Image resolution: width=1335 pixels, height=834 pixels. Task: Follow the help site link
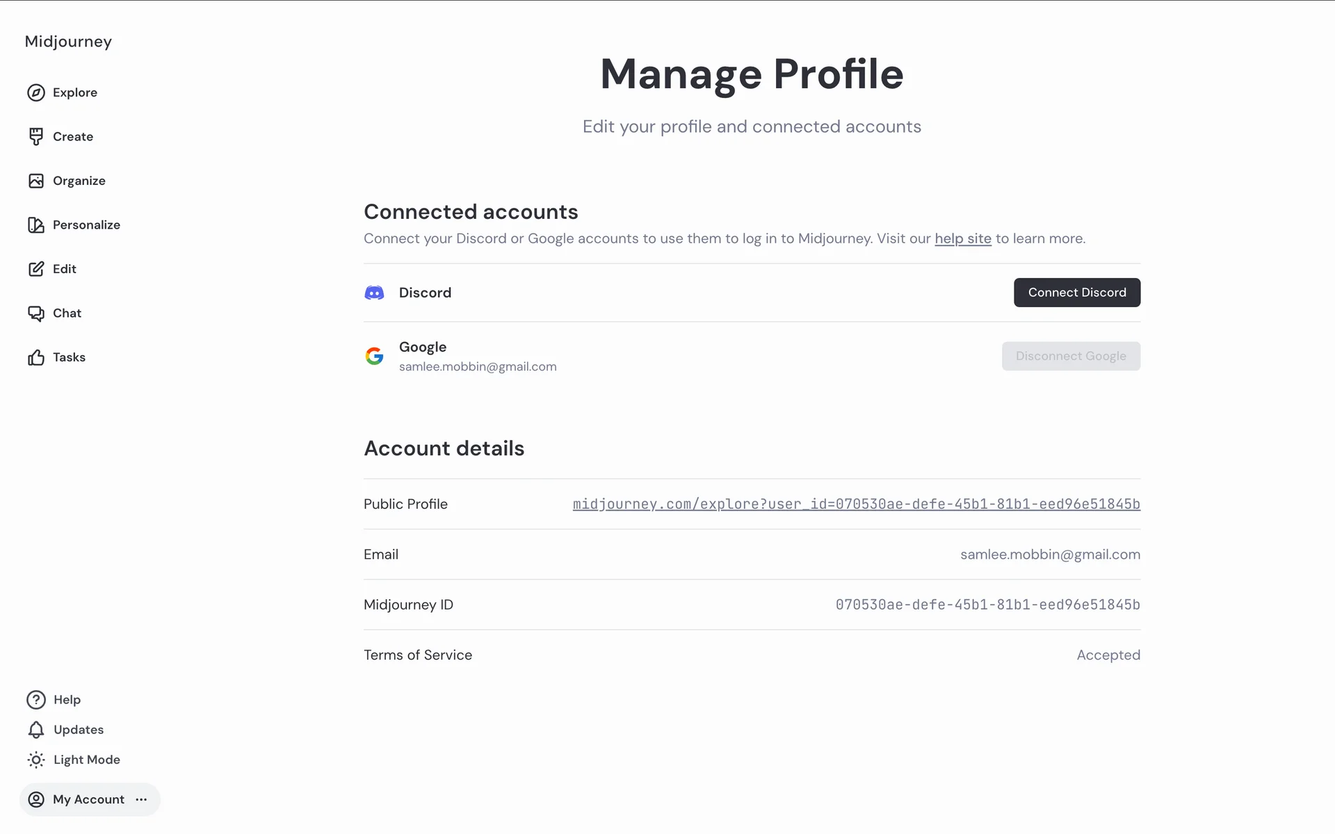(x=963, y=238)
